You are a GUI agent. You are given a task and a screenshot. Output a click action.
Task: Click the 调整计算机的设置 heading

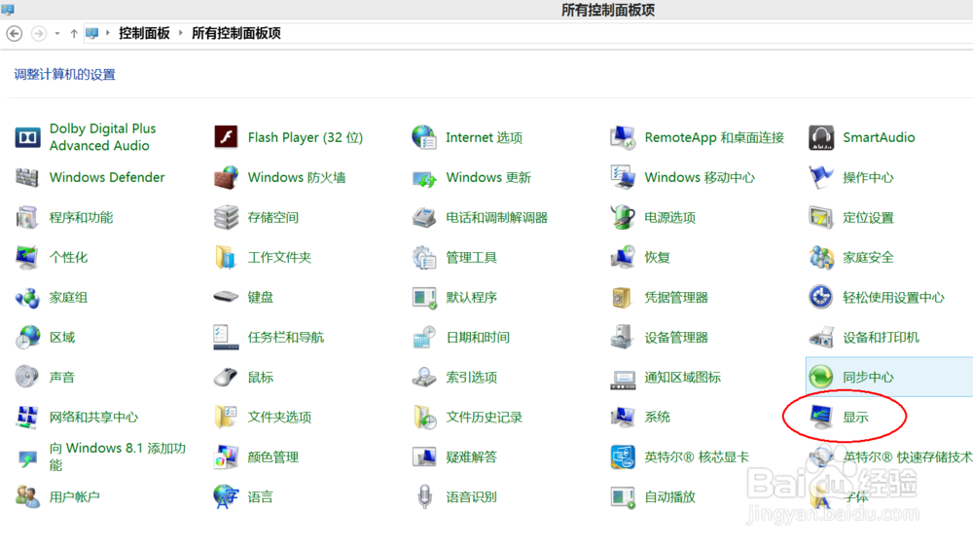[x=64, y=75]
